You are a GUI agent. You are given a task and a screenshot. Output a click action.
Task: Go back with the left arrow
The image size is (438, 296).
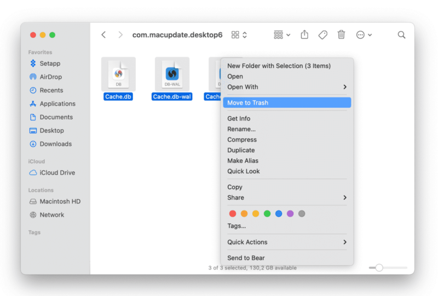[x=103, y=34]
